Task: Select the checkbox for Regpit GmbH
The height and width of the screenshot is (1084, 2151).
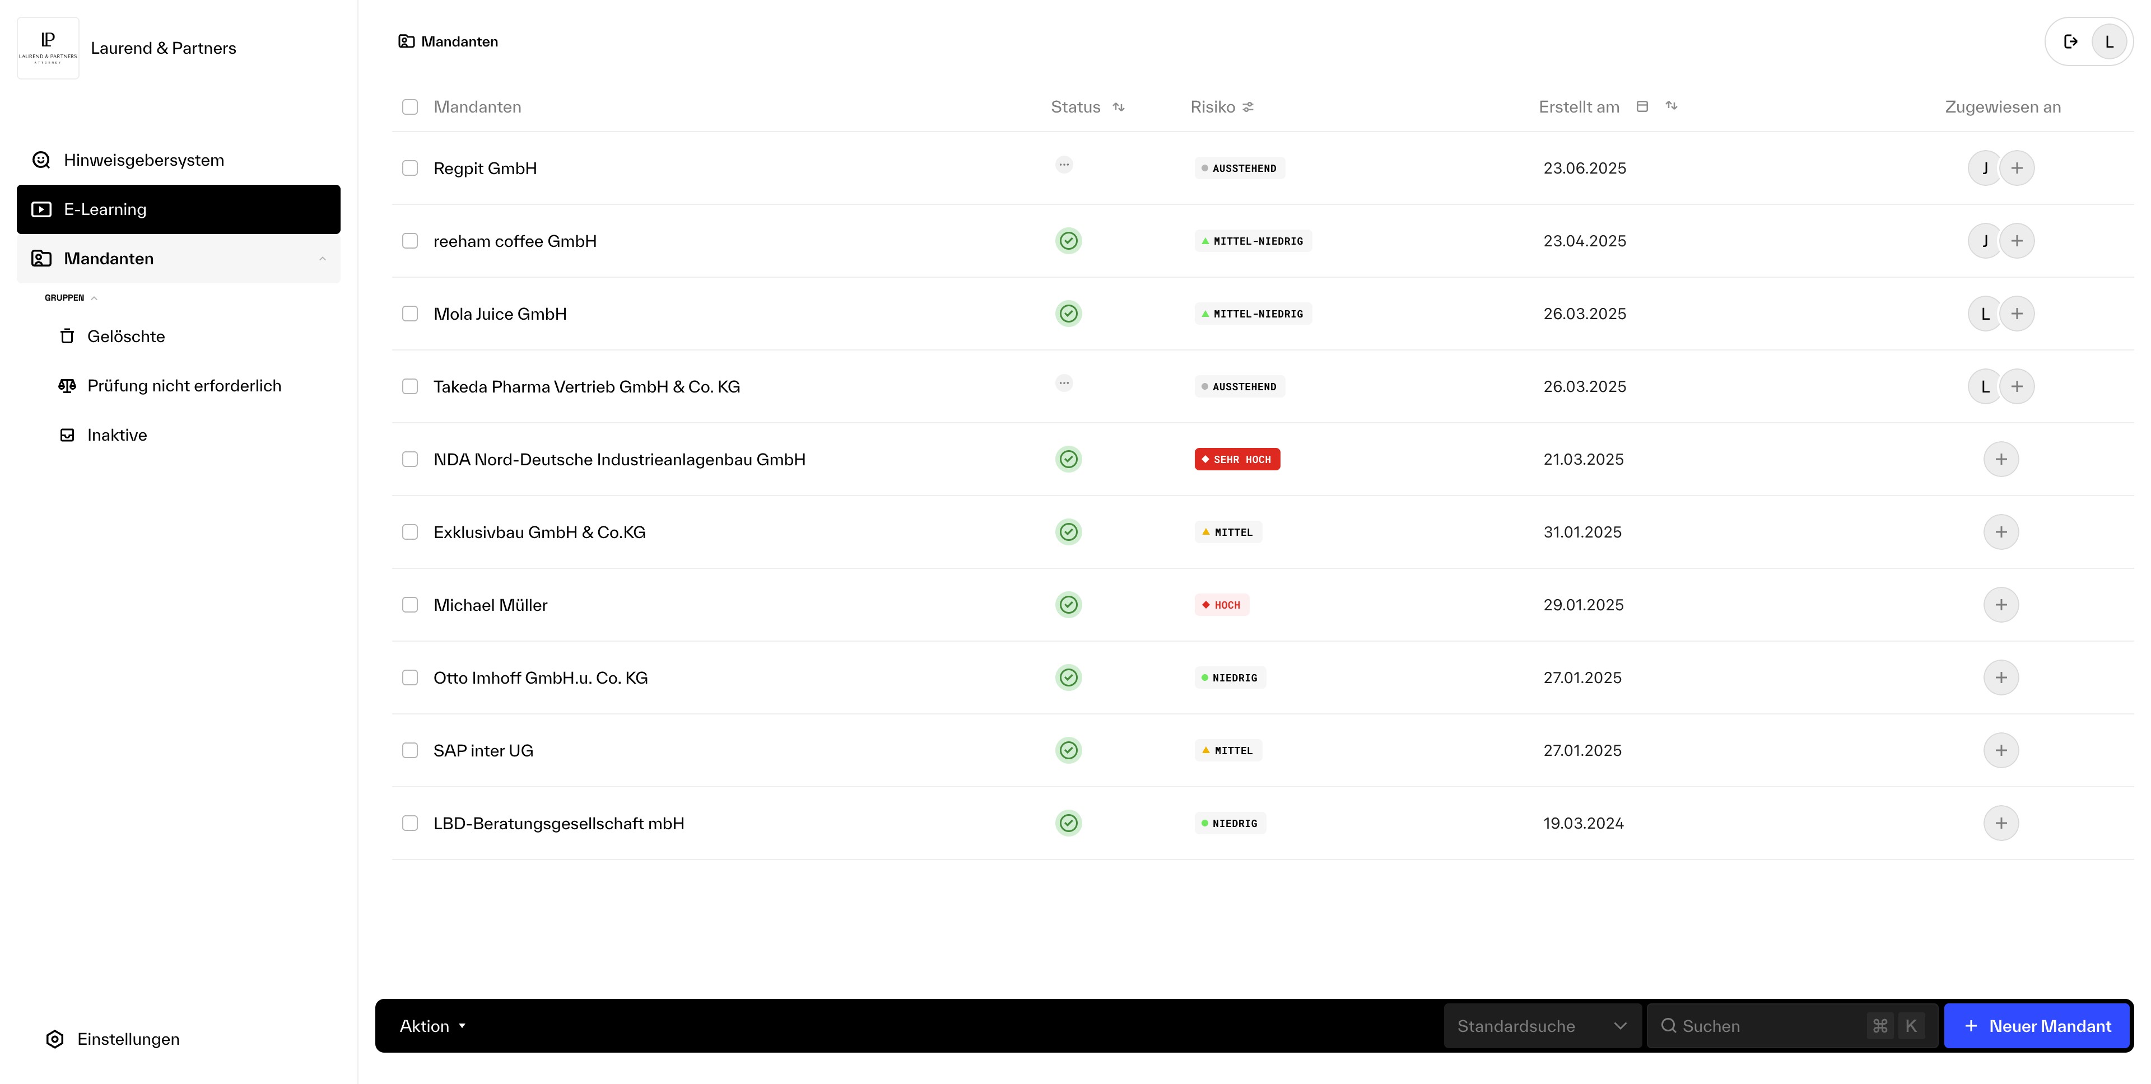Action: [x=410, y=168]
